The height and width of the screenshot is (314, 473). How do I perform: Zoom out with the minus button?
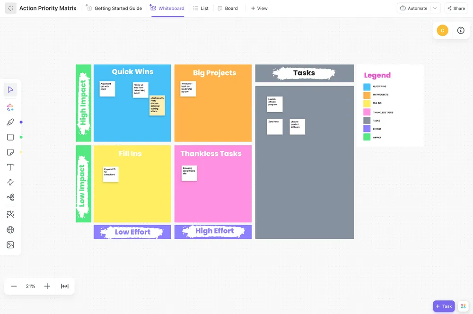point(14,286)
